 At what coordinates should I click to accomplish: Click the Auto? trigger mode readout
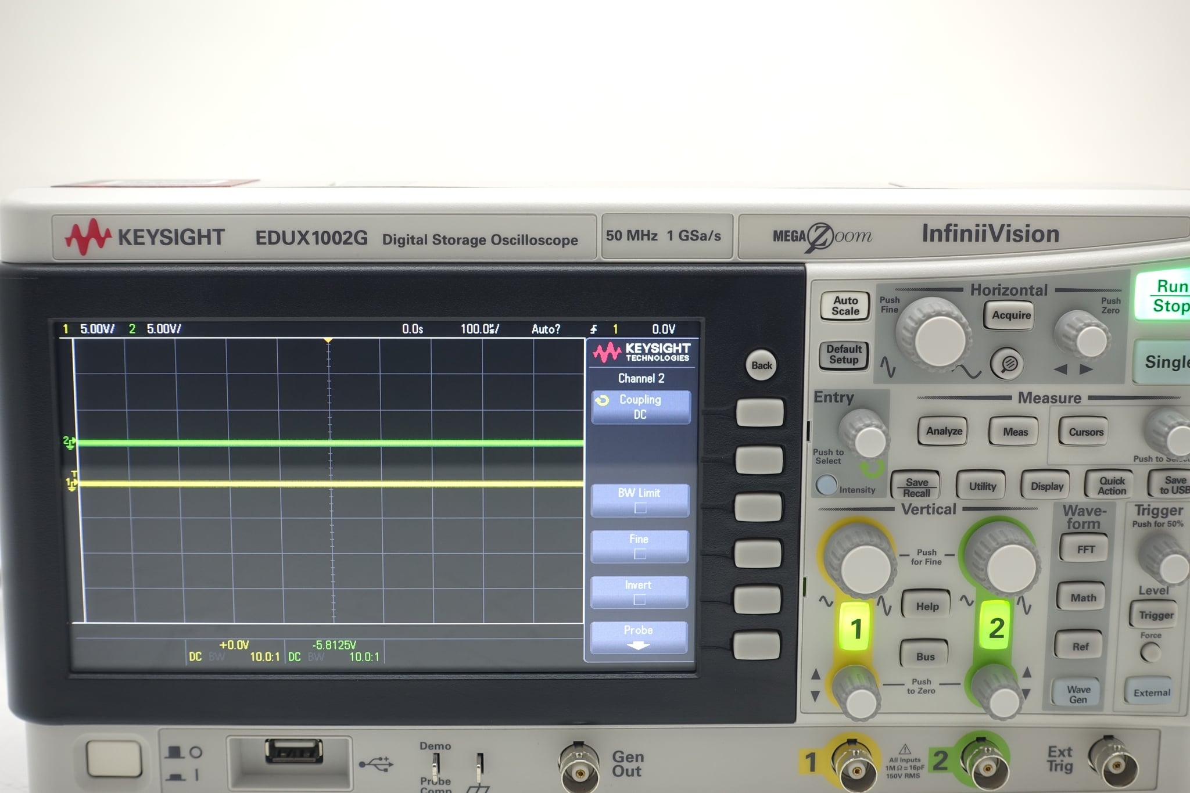[x=546, y=329]
